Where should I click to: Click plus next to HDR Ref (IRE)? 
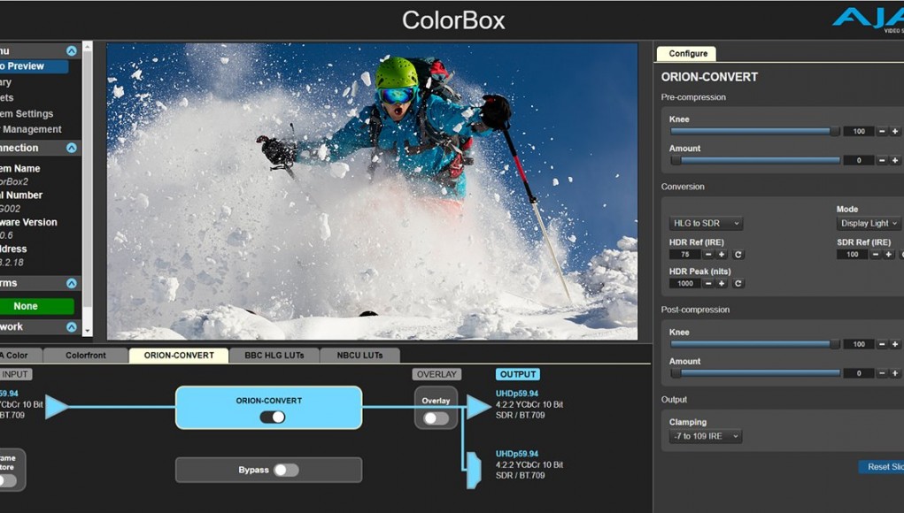point(722,255)
